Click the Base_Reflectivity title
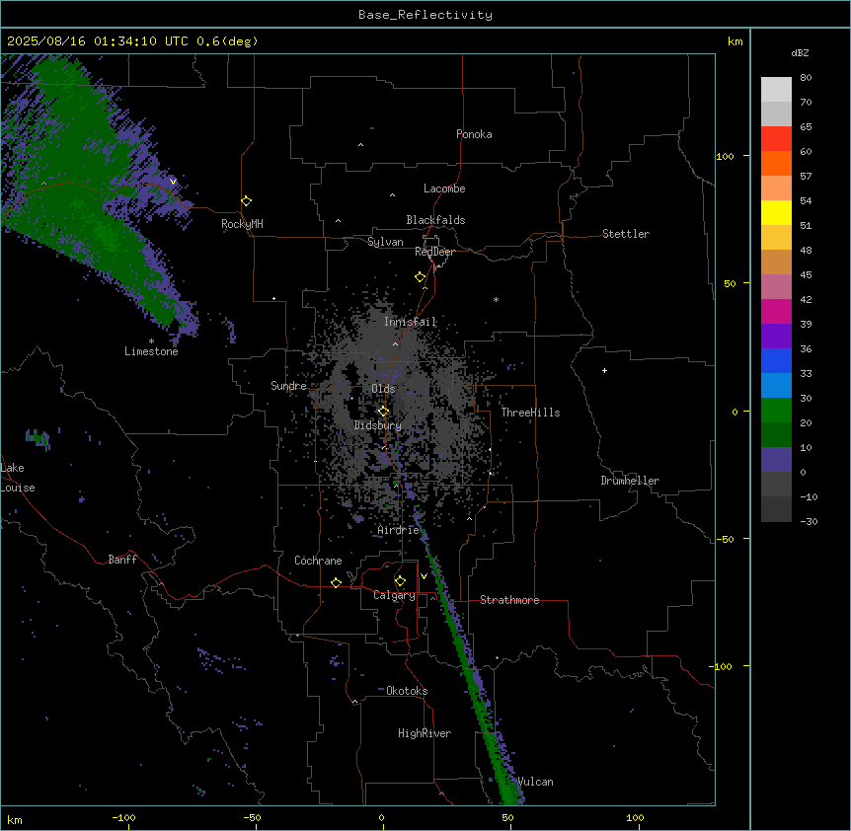Screen dimensions: 851x831 point(425,15)
